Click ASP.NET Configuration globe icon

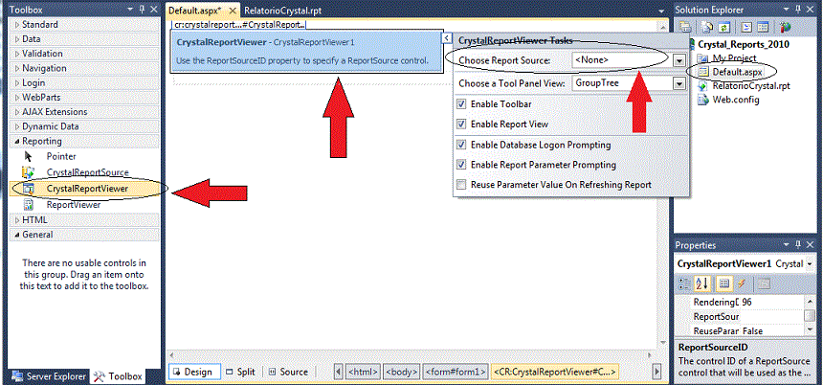(786, 27)
